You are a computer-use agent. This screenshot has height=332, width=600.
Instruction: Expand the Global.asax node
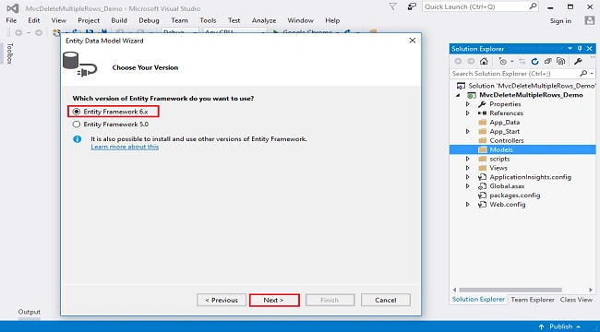coord(468,186)
